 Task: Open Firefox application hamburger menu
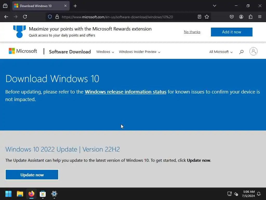point(260,17)
